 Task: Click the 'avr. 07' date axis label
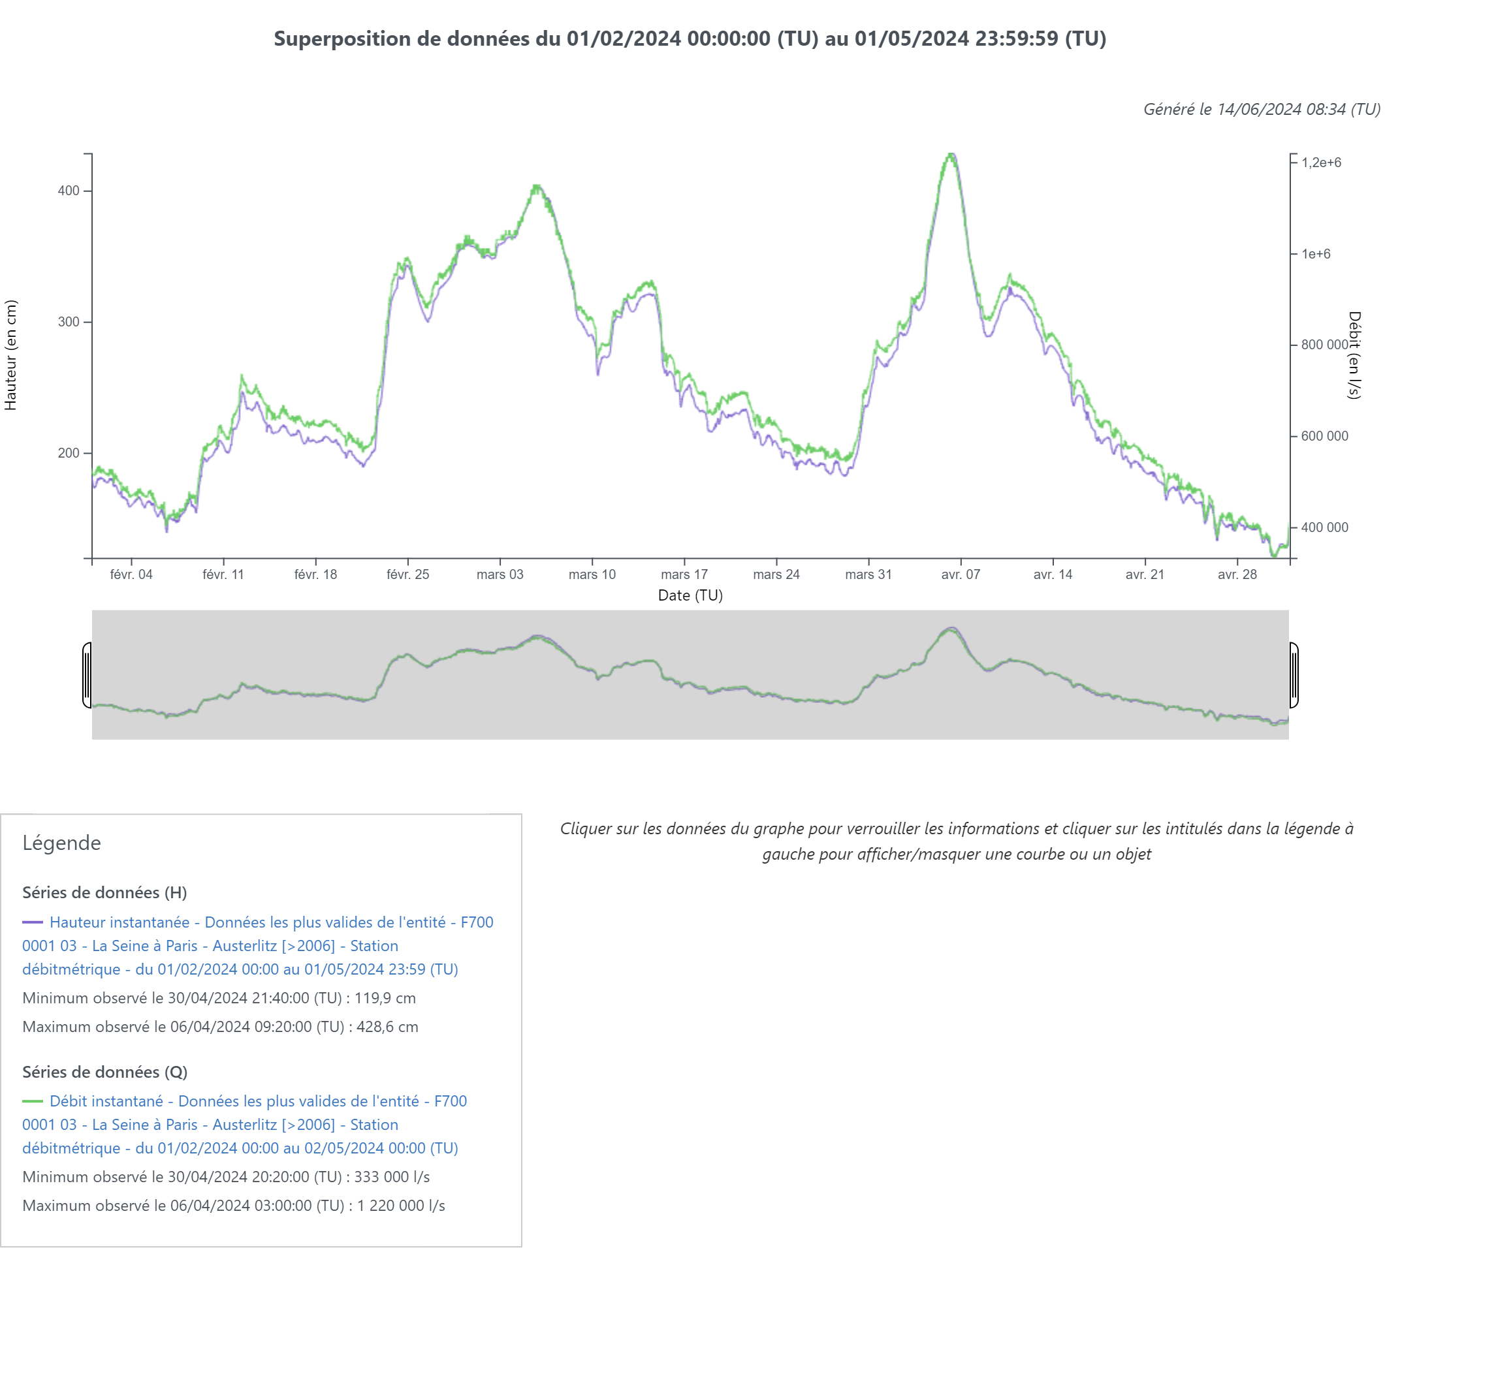pyautogui.click(x=960, y=574)
